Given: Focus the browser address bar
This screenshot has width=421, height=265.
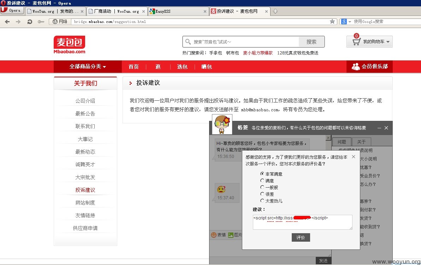Looking at the screenshot, I should coord(200,22).
